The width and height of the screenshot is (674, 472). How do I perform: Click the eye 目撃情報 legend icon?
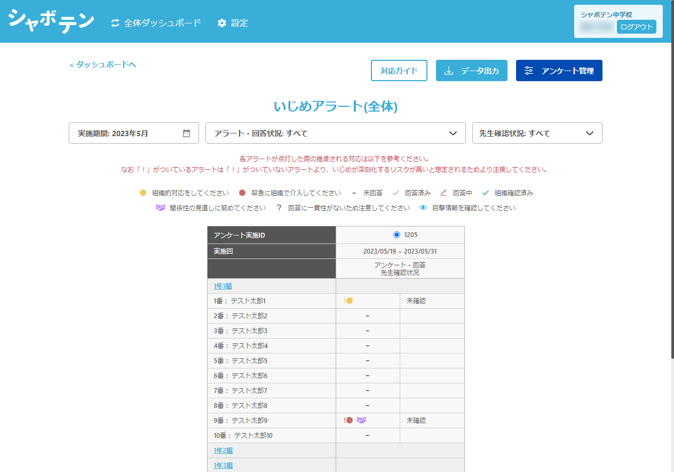(x=423, y=208)
